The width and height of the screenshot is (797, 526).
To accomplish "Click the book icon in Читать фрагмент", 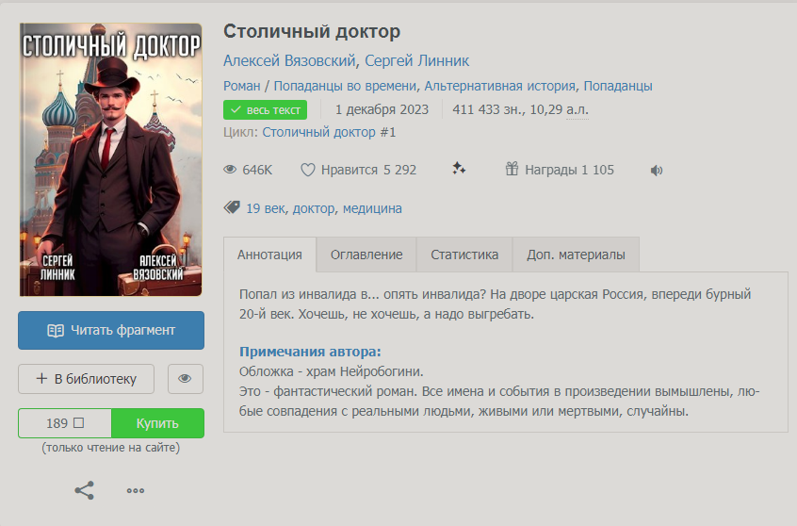I will pyautogui.click(x=56, y=331).
